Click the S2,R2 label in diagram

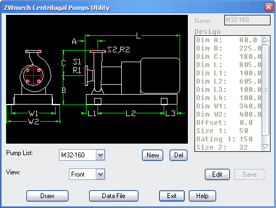[118, 50]
